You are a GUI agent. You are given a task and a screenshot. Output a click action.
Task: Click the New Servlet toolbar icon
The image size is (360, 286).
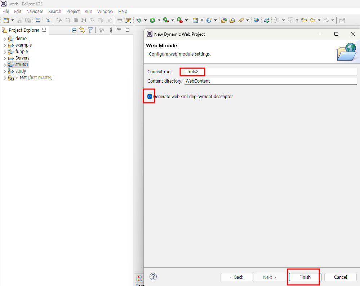coord(209,20)
